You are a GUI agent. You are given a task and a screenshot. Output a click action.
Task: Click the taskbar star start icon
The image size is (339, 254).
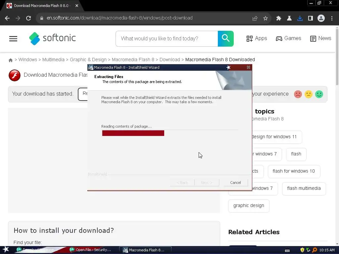[x=6, y=250]
